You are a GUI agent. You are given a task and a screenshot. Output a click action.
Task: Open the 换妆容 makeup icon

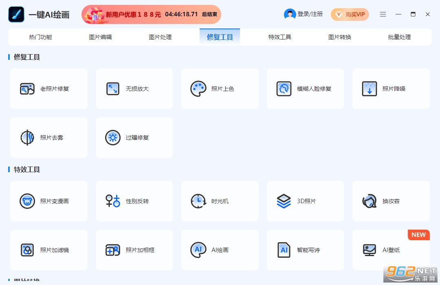coord(370,201)
